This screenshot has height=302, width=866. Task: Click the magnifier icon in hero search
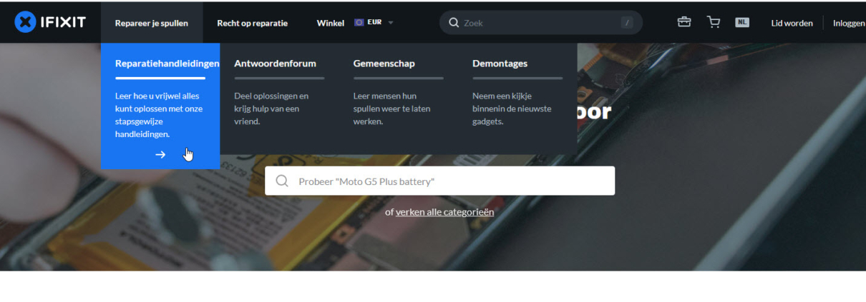click(282, 181)
